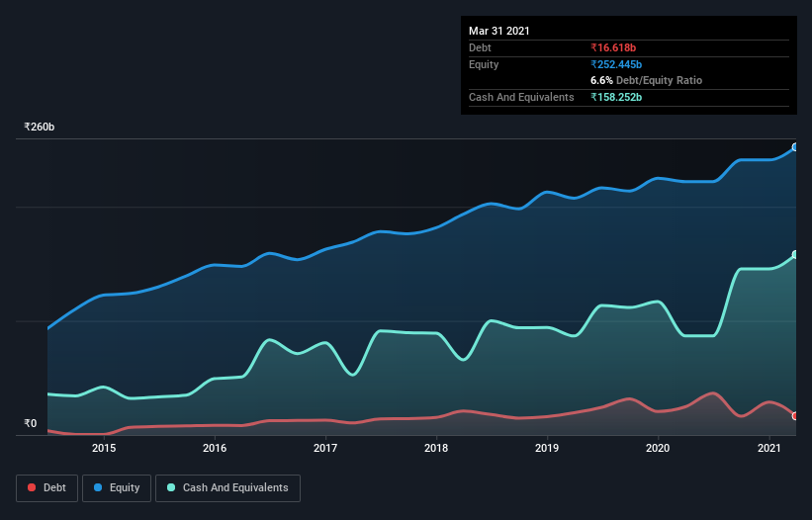The width and height of the screenshot is (812, 520).
Task: Select the Cash endpoint marker on chart
Action: (x=795, y=255)
